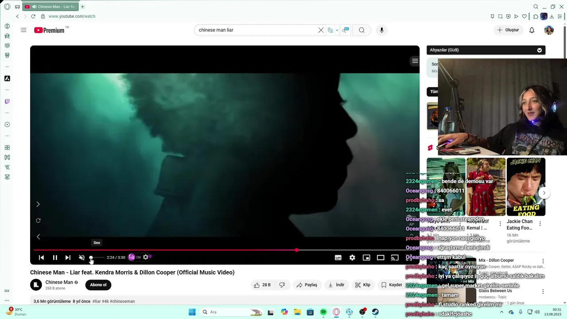The image size is (567, 319).
Task: Open YouTube notifications bell
Action: (532, 30)
